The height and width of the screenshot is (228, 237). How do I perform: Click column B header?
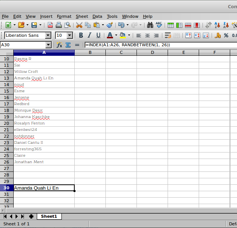[90, 52]
